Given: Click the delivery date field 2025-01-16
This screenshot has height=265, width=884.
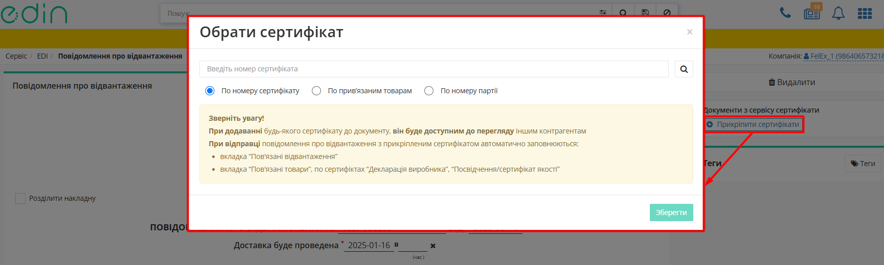Looking at the screenshot, I should click(369, 245).
